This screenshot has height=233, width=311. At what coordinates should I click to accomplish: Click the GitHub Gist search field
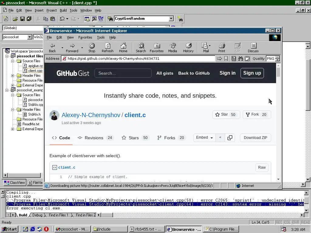[123, 73]
